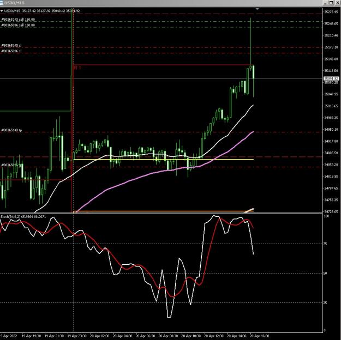Click the 20 Apr 08:30 time label

click(x=168, y=336)
